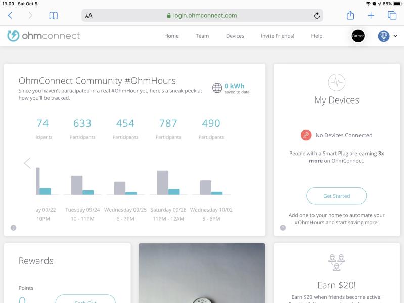The width and height of the screenshot is (404, 303).
Task: Open Safari bookmarks book icon
Action: coord(53,16)
